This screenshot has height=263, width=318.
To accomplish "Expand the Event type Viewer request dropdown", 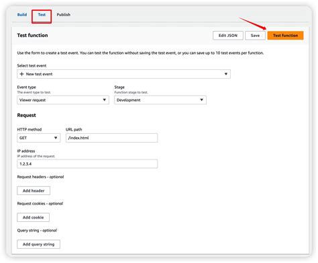I will (63, 100).
